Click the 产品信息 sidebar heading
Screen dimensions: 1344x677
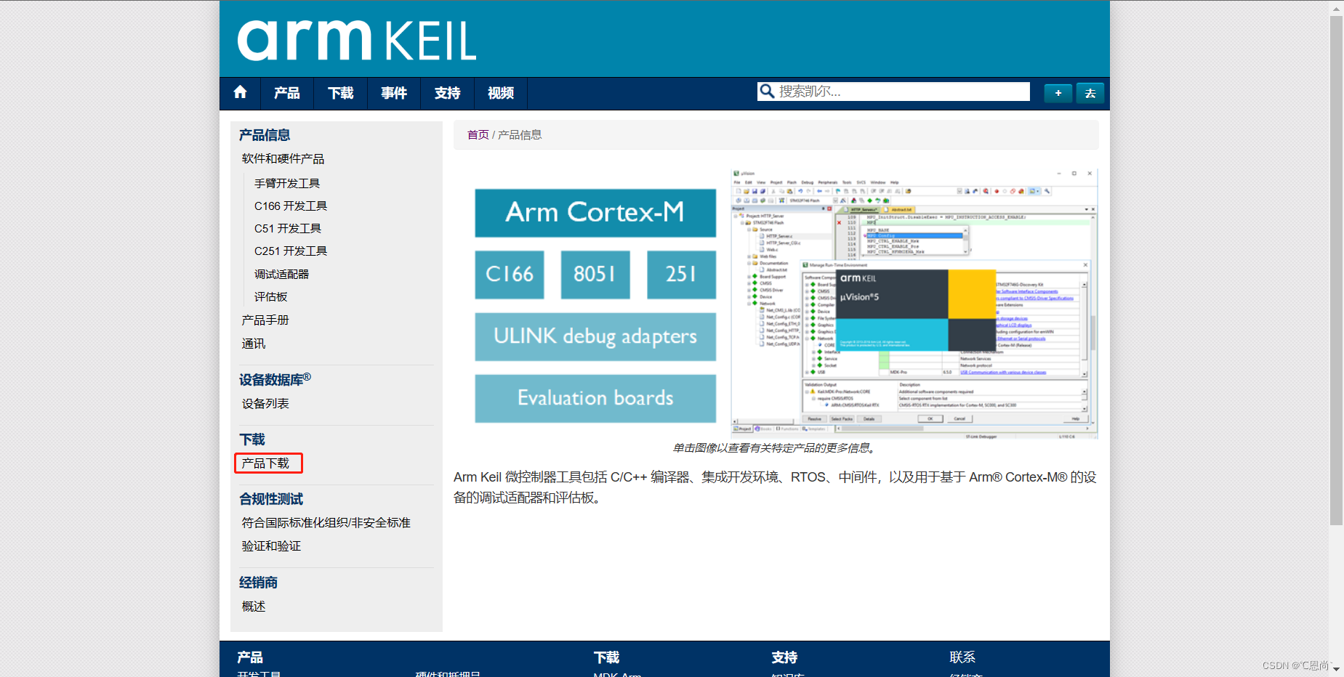pos(265,135)
